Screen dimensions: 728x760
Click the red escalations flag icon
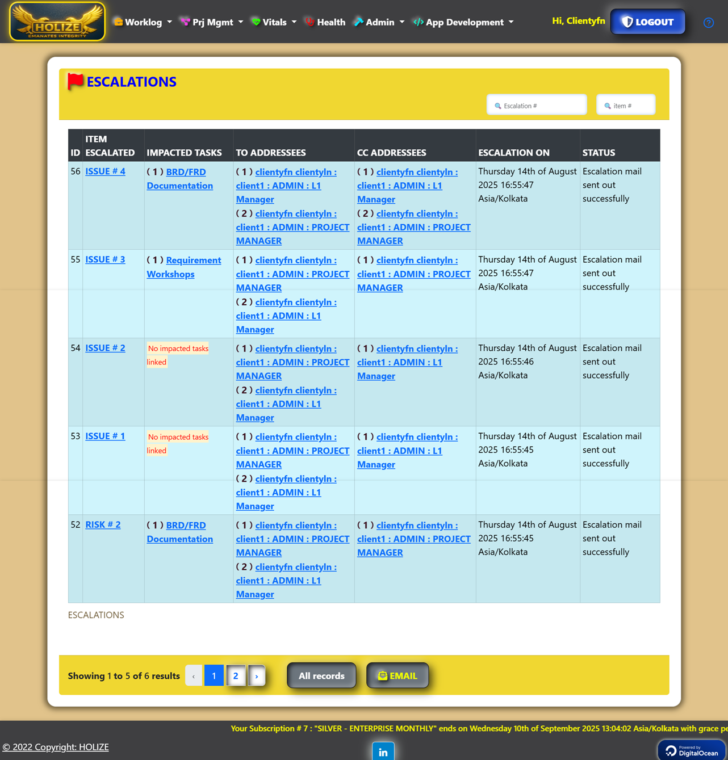76,82
